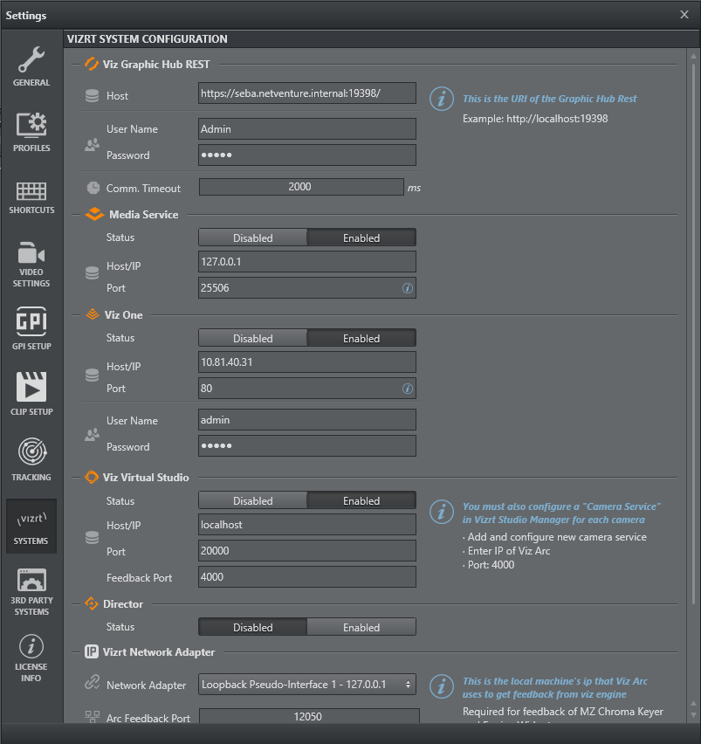
Task: Open the Network Adapter dropdown
Action: pos(307,685)
